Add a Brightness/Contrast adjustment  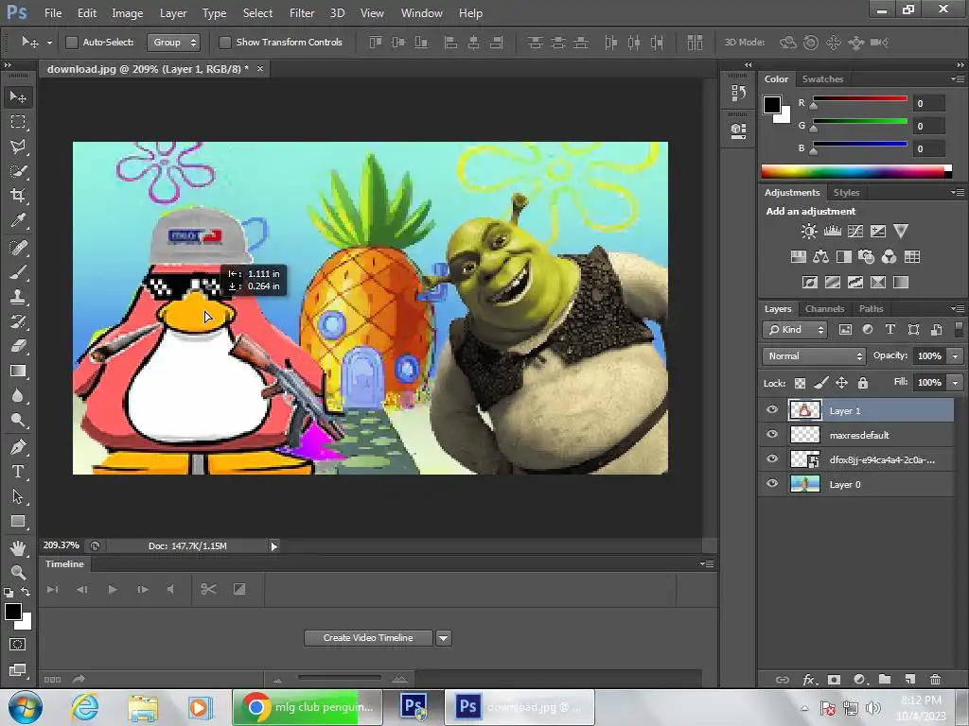coord(809,232)
